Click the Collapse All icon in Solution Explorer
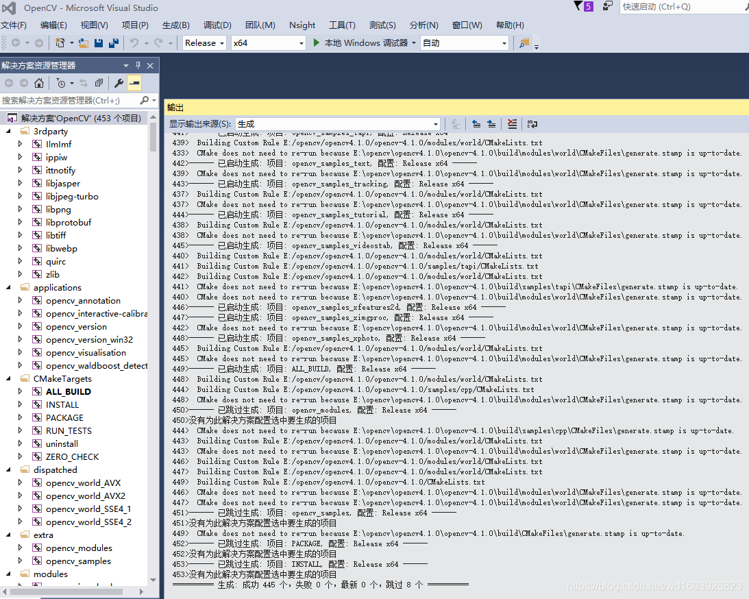Image resolution: width=749 pixels, height=599 pixels. click(99, 83)
